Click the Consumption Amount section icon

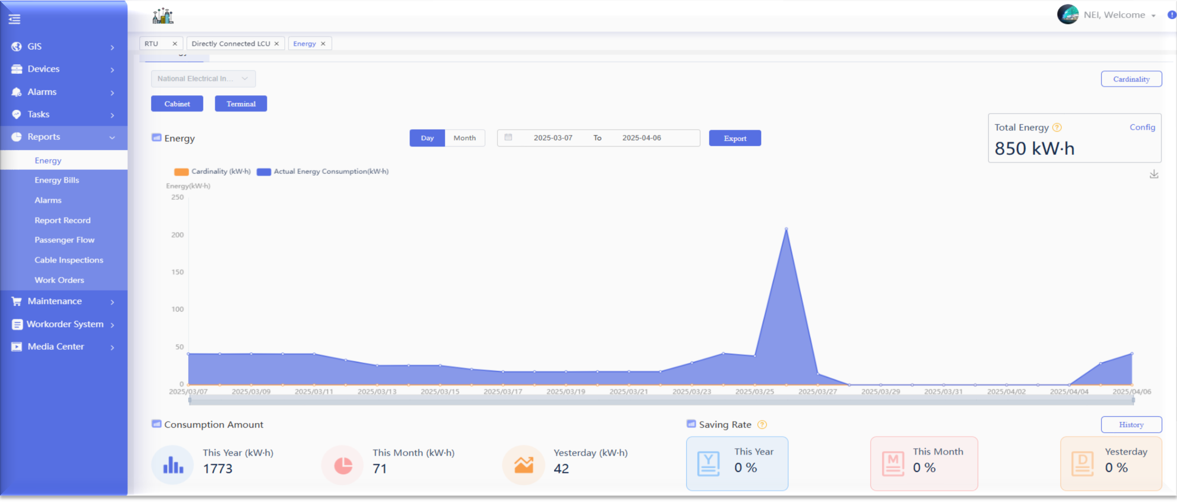click(x=156, y=424)
